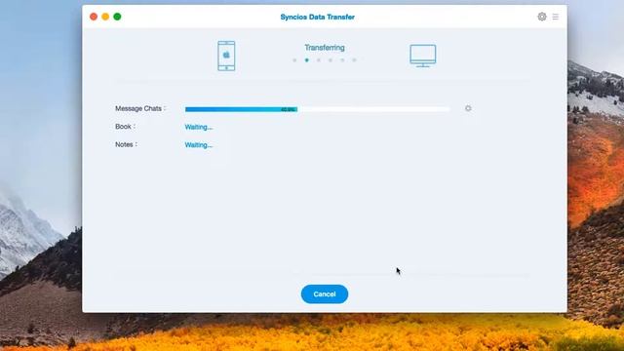
Task: Click the spinner beside Message Chats progress
Action: [468, 108]
